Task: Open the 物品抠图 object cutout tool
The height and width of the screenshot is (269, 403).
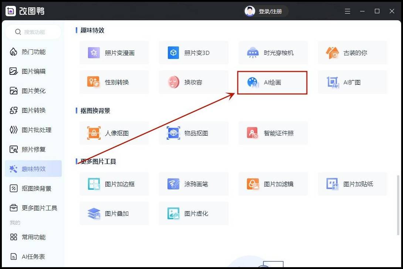Action: point(193,133)
